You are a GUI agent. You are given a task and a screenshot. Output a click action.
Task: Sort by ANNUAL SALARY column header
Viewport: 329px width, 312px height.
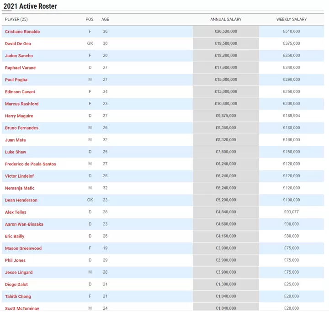coord(226,19)
